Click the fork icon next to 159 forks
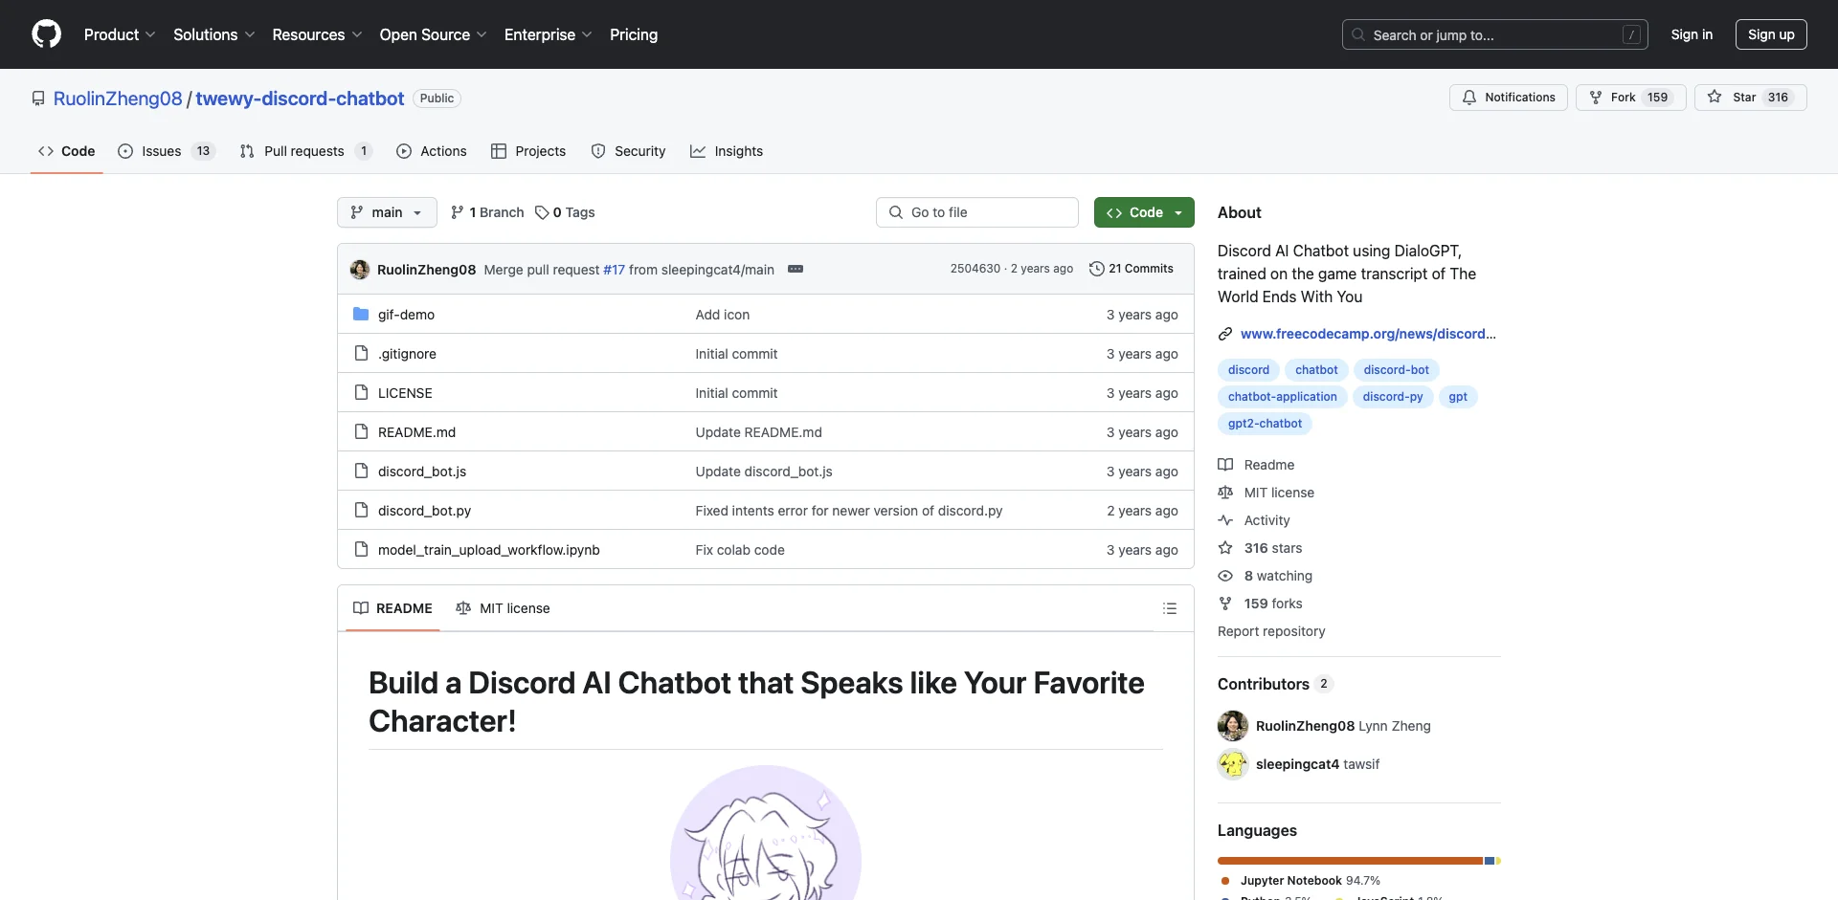Viewport: 1838px width, 900px height. [1225, 604]
